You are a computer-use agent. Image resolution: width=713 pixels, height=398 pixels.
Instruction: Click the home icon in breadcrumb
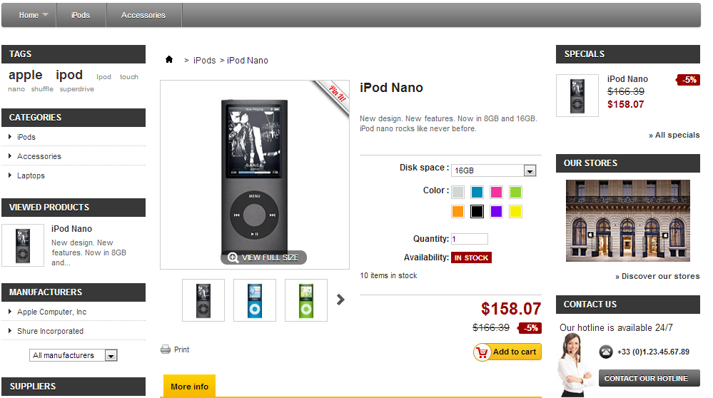pos(169,60)
